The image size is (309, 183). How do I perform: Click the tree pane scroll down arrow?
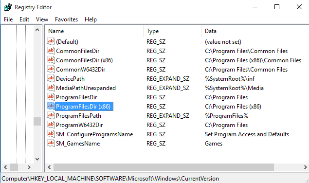click(37, 159)
